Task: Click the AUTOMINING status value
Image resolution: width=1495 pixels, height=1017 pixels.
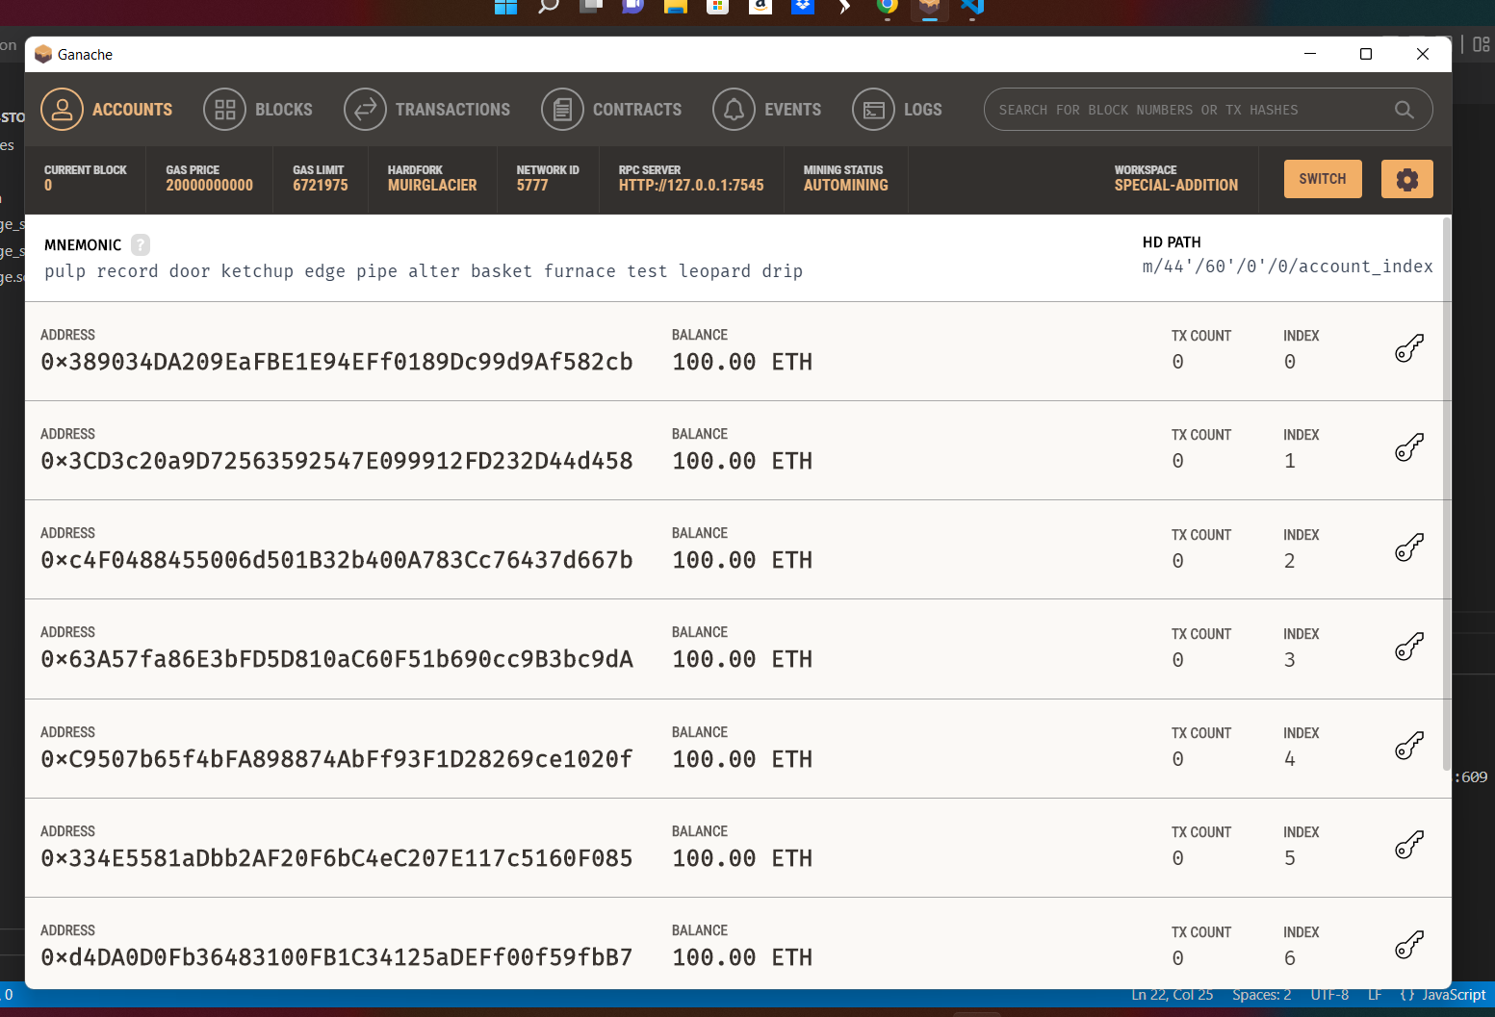Action: pos(846,185)
